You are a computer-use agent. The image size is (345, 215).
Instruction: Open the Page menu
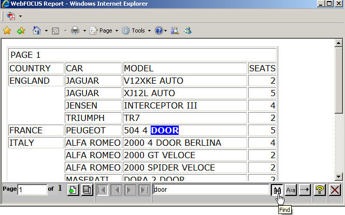point(104,30)
